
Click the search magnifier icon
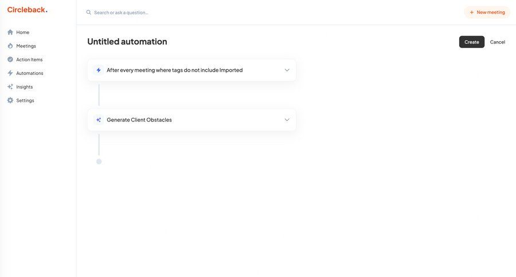click(89, 13)
